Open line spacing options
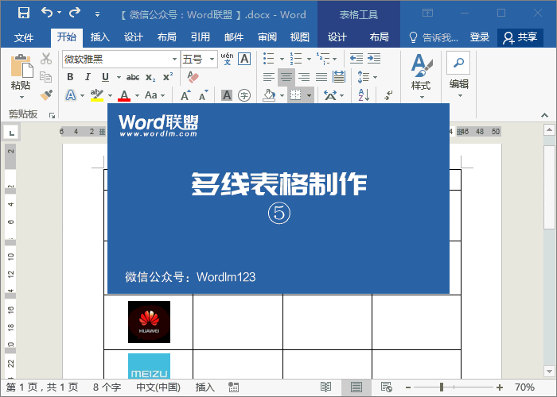This screenshot has width=557, height=397. coord(368,77)
